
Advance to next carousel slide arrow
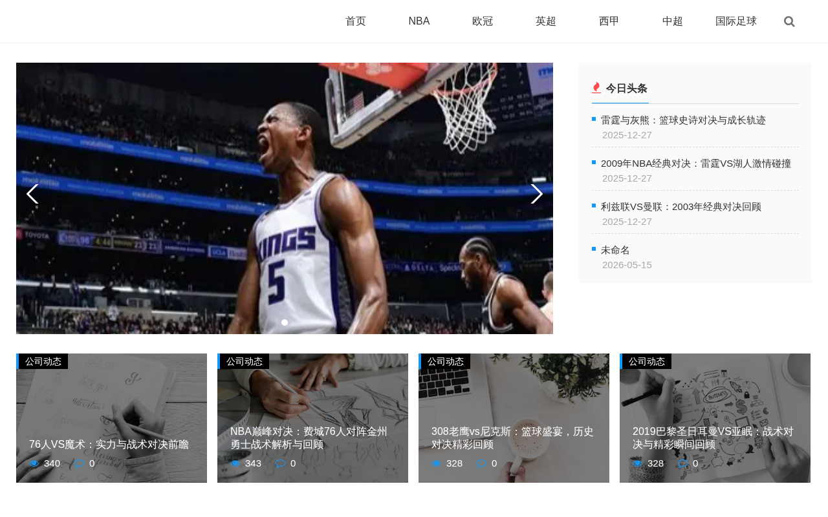pos(537,194)
